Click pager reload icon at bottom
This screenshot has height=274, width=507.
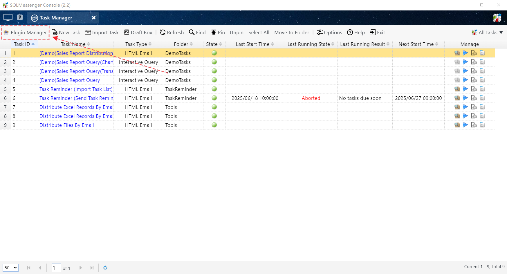point(105,268)
